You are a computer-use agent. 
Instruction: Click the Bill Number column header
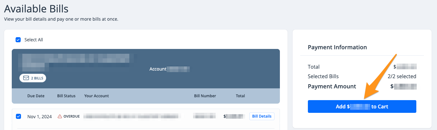pyautogui.click(x=205, y=96)
